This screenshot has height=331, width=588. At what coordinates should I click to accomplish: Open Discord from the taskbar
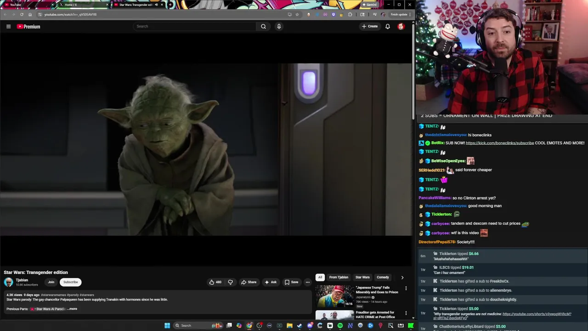coord(310,325)
